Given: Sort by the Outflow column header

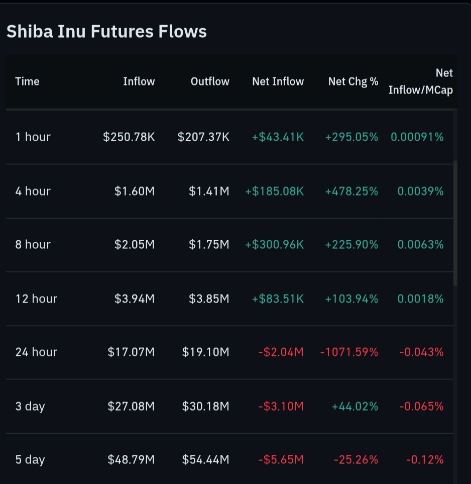Looking at the screenshot, I should point(210,81).
